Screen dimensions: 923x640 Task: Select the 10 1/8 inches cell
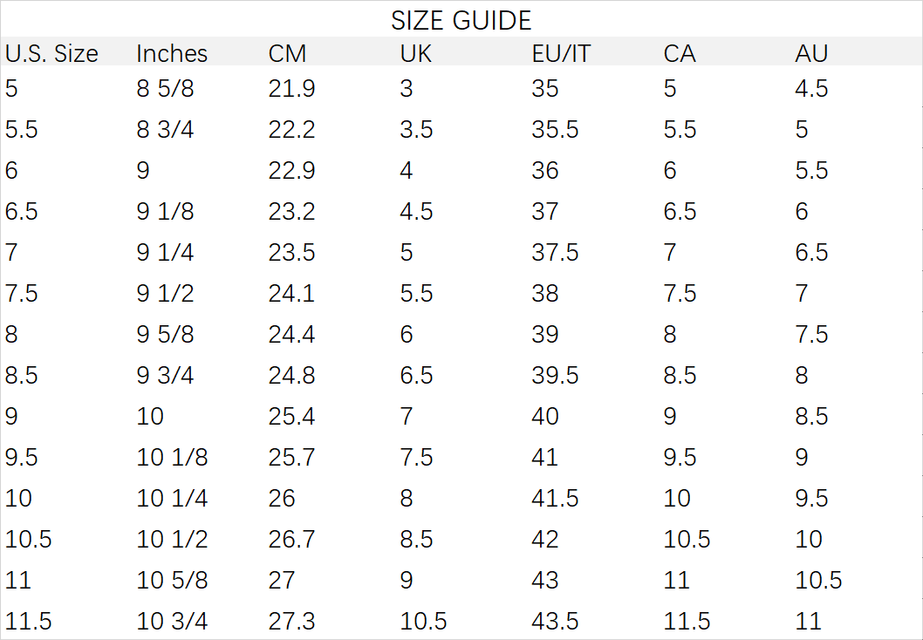(172, 458)
